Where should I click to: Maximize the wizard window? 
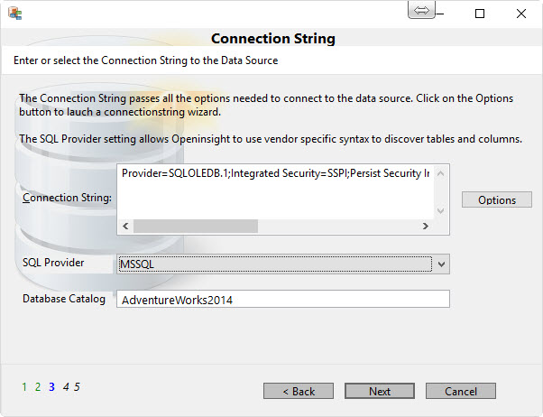pyautogui.click(x=480, y=14)
